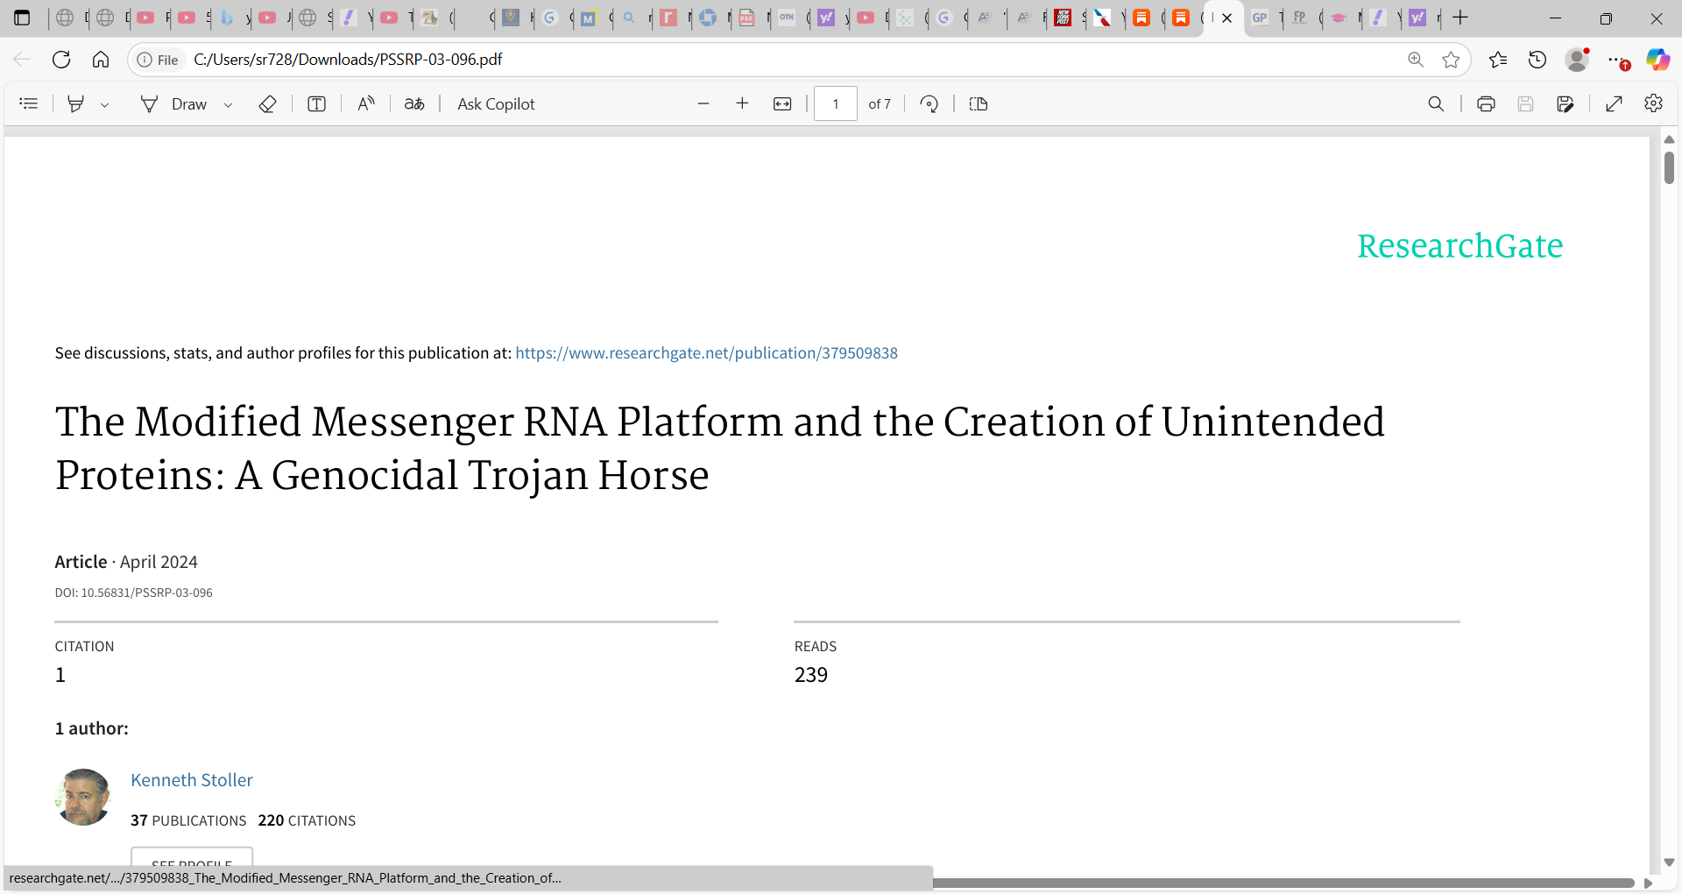
Task: Click the DOI text 10.56831/PSSRP-03-096
Action: 134,592
